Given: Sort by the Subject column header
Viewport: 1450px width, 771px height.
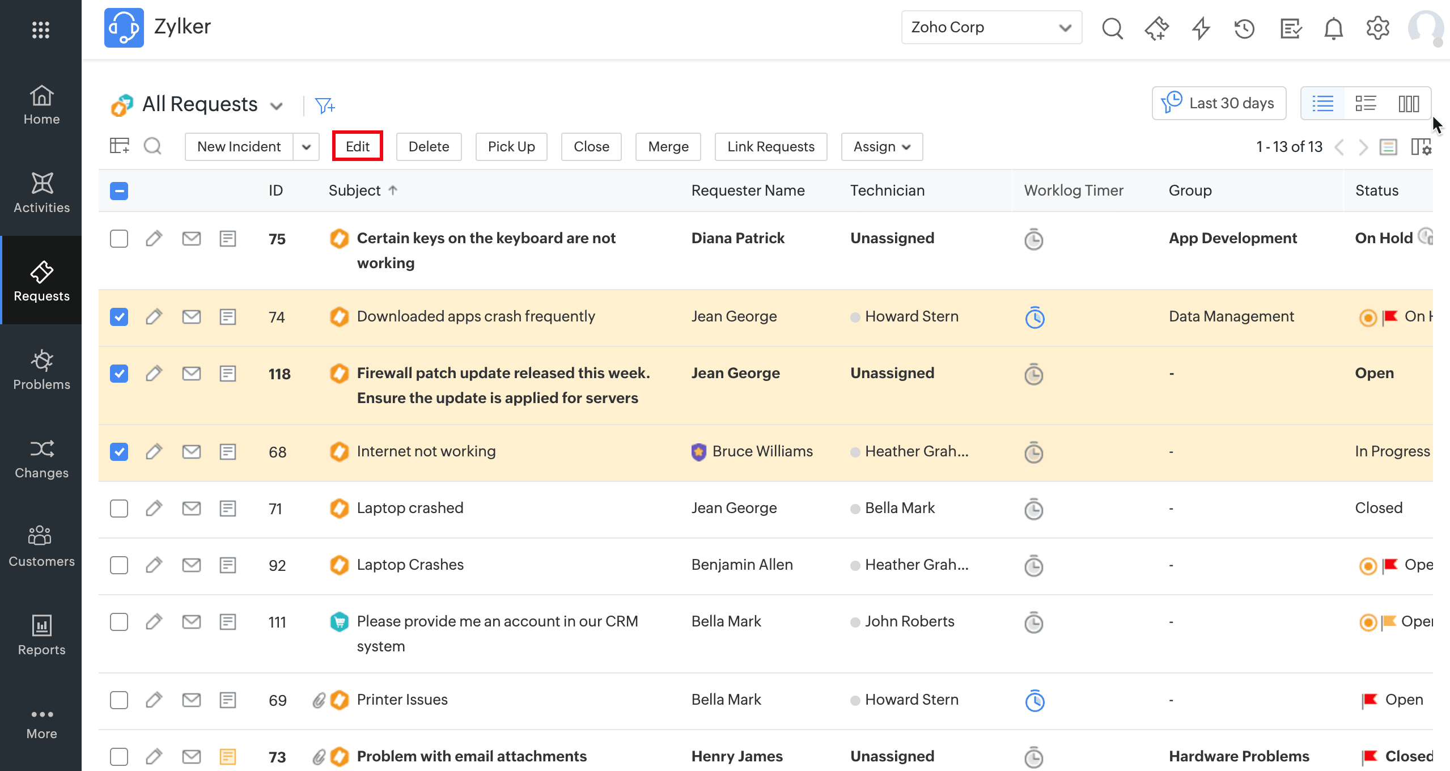Looking at the screenshot, I should tap(355, 191).
